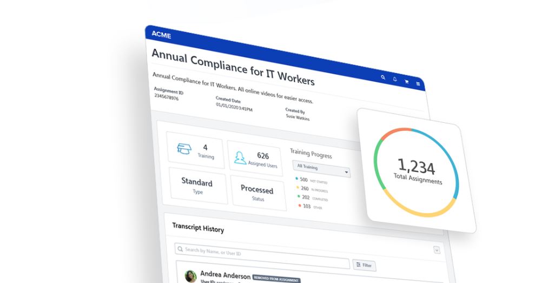
Task: Click the Filter button
Action: tap(364, 265)
